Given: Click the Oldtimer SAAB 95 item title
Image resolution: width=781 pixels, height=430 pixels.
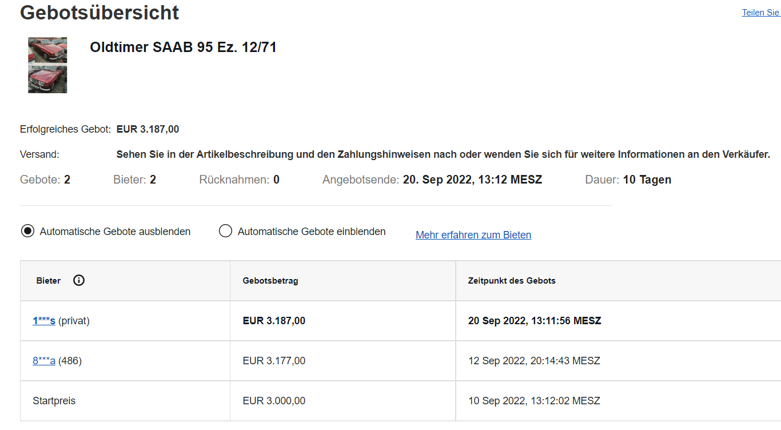Looking at the screenshot, I should (183, 47).
